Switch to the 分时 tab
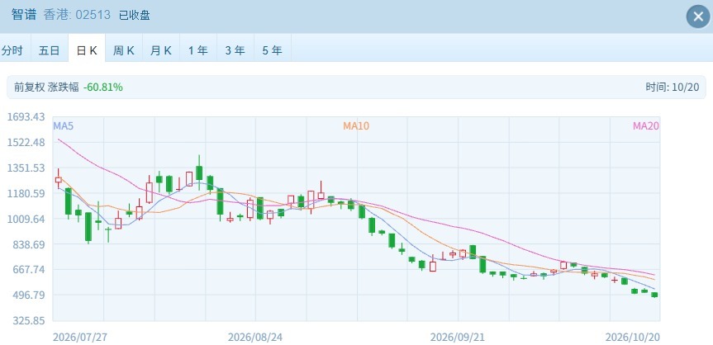Screen dimensions: 713x345 click(x=12, y=50)
